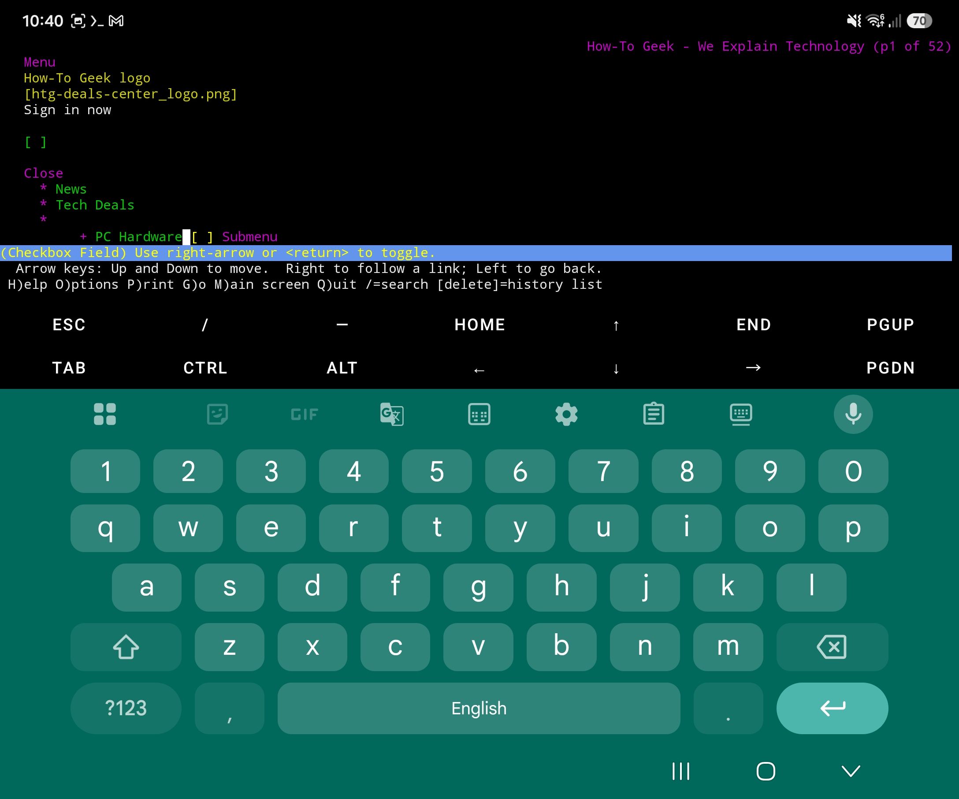Open the sticker panel
This screenshot has height=799, width=959.
[x=217, y=414]
